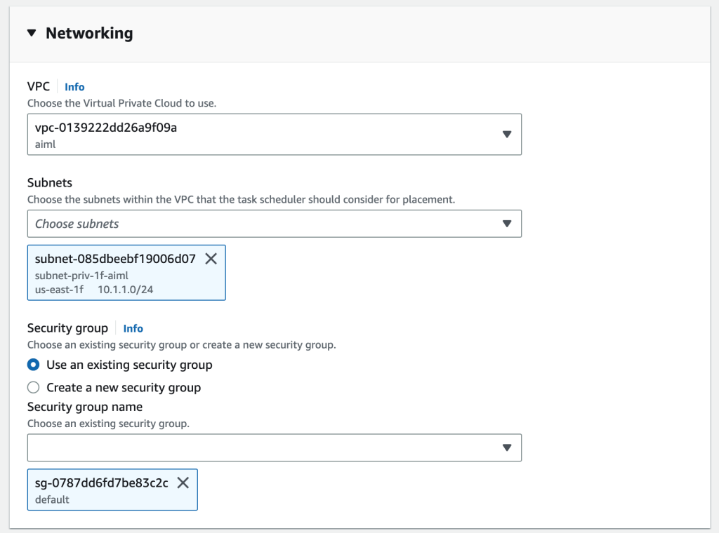Select the Create a new security group radio
This screenshot has width=719, height=533.
(x=33, y=387)
